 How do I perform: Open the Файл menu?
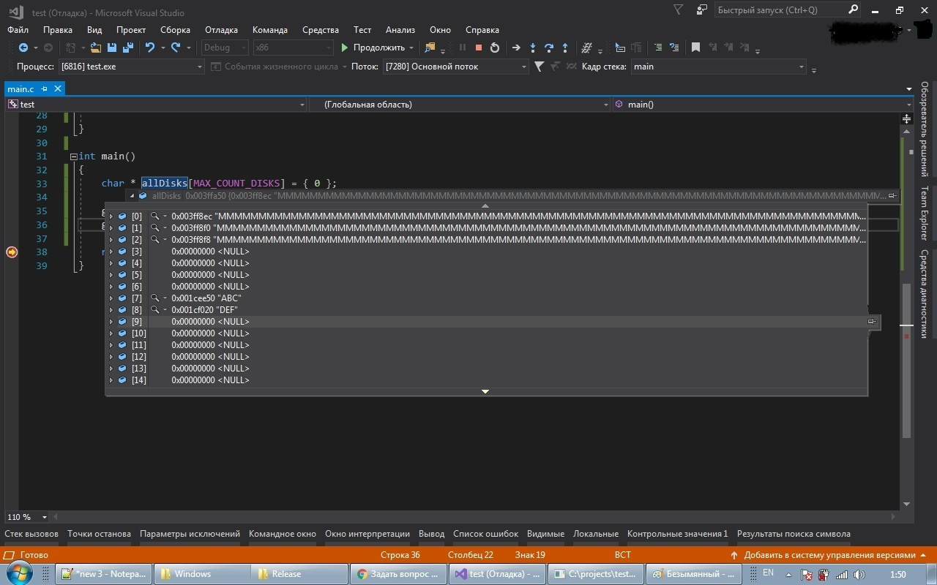coord(18,30)
